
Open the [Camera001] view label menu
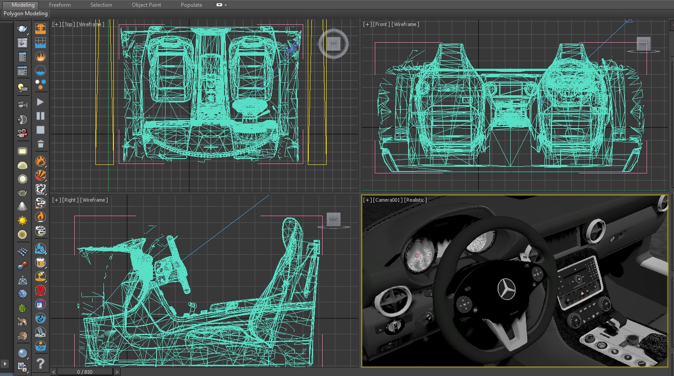pyautogui.click(x=387, y=200)
